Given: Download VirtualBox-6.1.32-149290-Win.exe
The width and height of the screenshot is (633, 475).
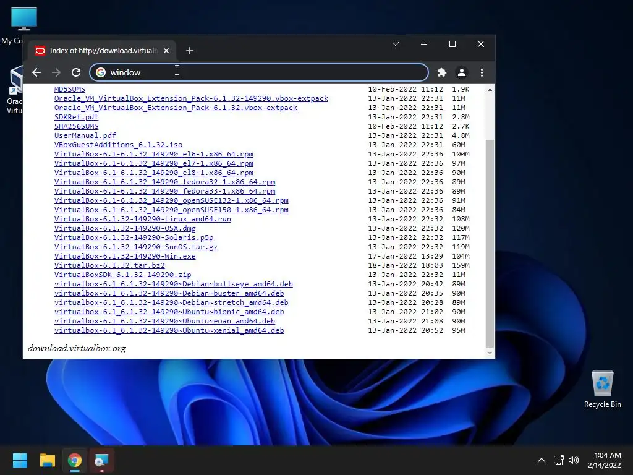Looking at the screenshot, I should click(x=125, y=256).
